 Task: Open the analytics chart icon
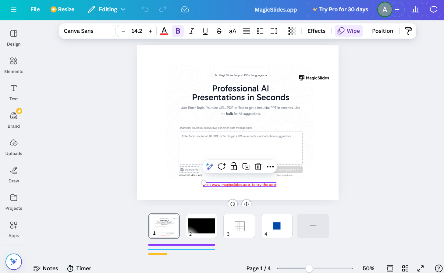click(x=415, y=9)
